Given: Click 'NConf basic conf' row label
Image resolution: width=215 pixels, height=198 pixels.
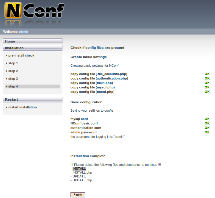Looking at the screenshot, I should click(x=84, y=123).
